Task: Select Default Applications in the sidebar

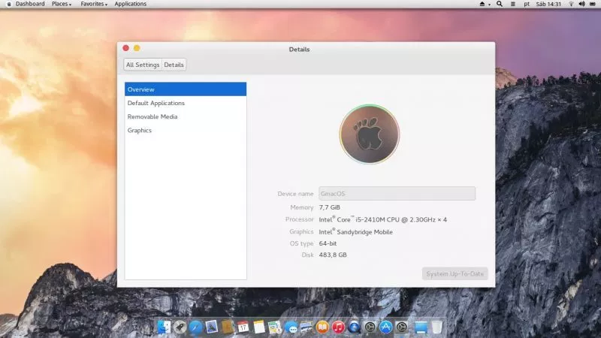Action: pos(186,103)
